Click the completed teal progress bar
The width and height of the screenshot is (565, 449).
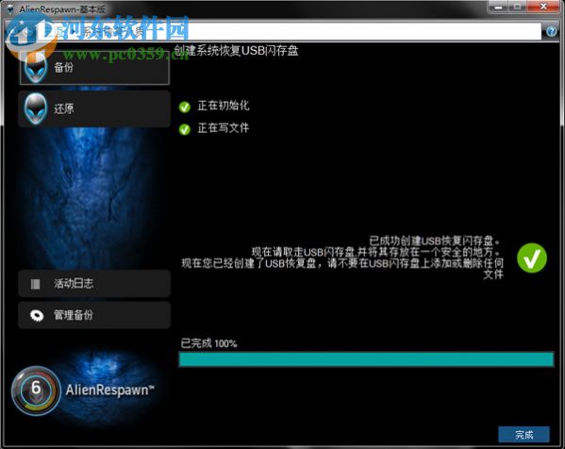click(x=366, y=359)
